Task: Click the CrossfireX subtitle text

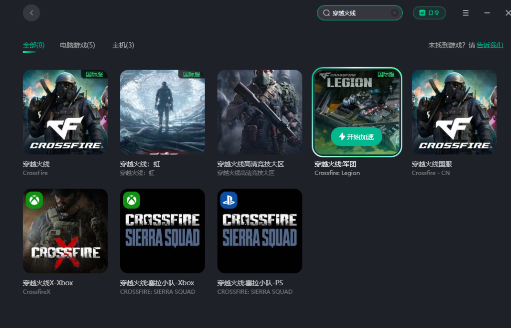Action: (36, 292)
